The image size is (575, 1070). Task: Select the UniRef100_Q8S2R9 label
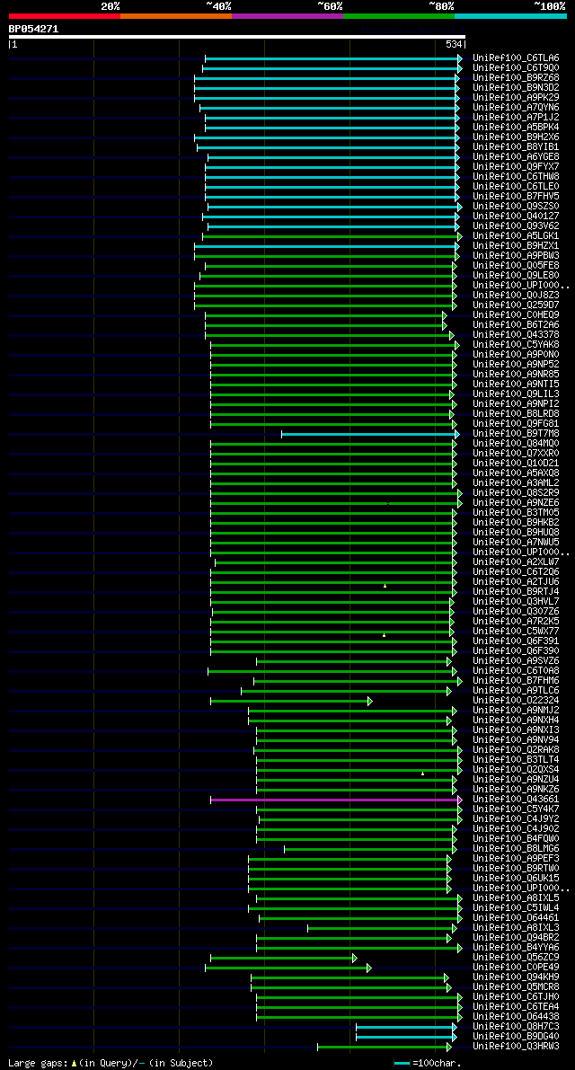(x=516, y=493)
